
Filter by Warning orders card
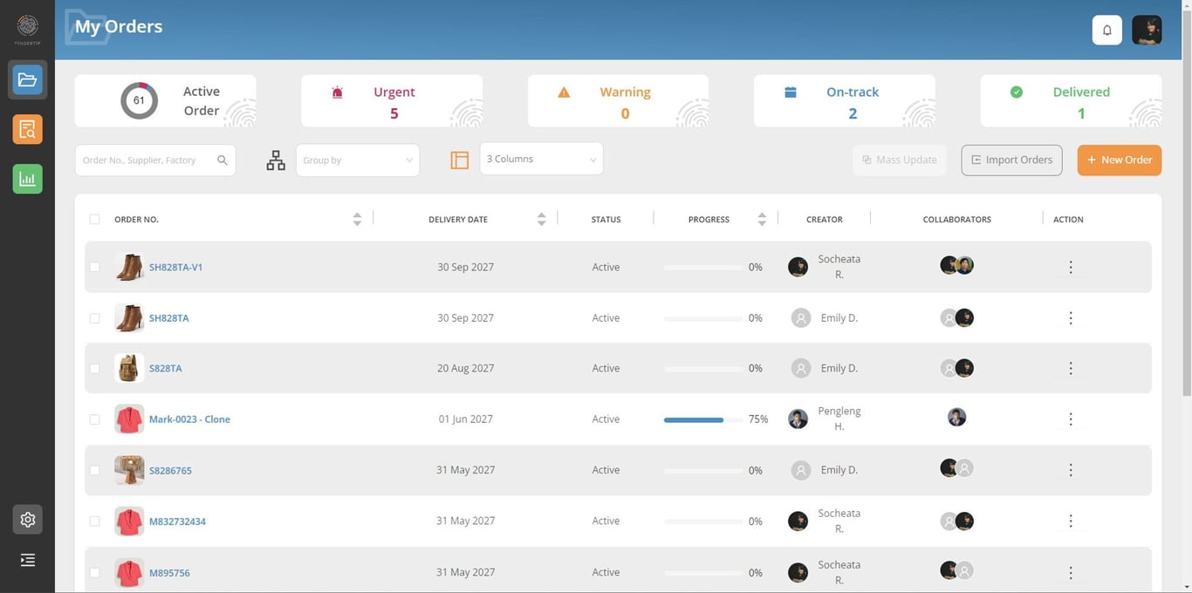tap(619, 101)
